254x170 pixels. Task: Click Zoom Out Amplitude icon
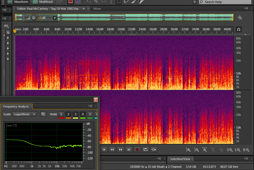click(x=196, y=150)
